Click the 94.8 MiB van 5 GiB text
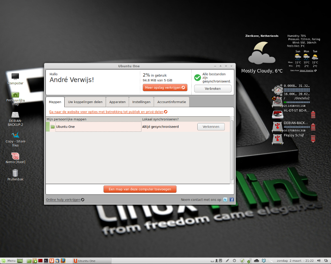 point(157,80)
